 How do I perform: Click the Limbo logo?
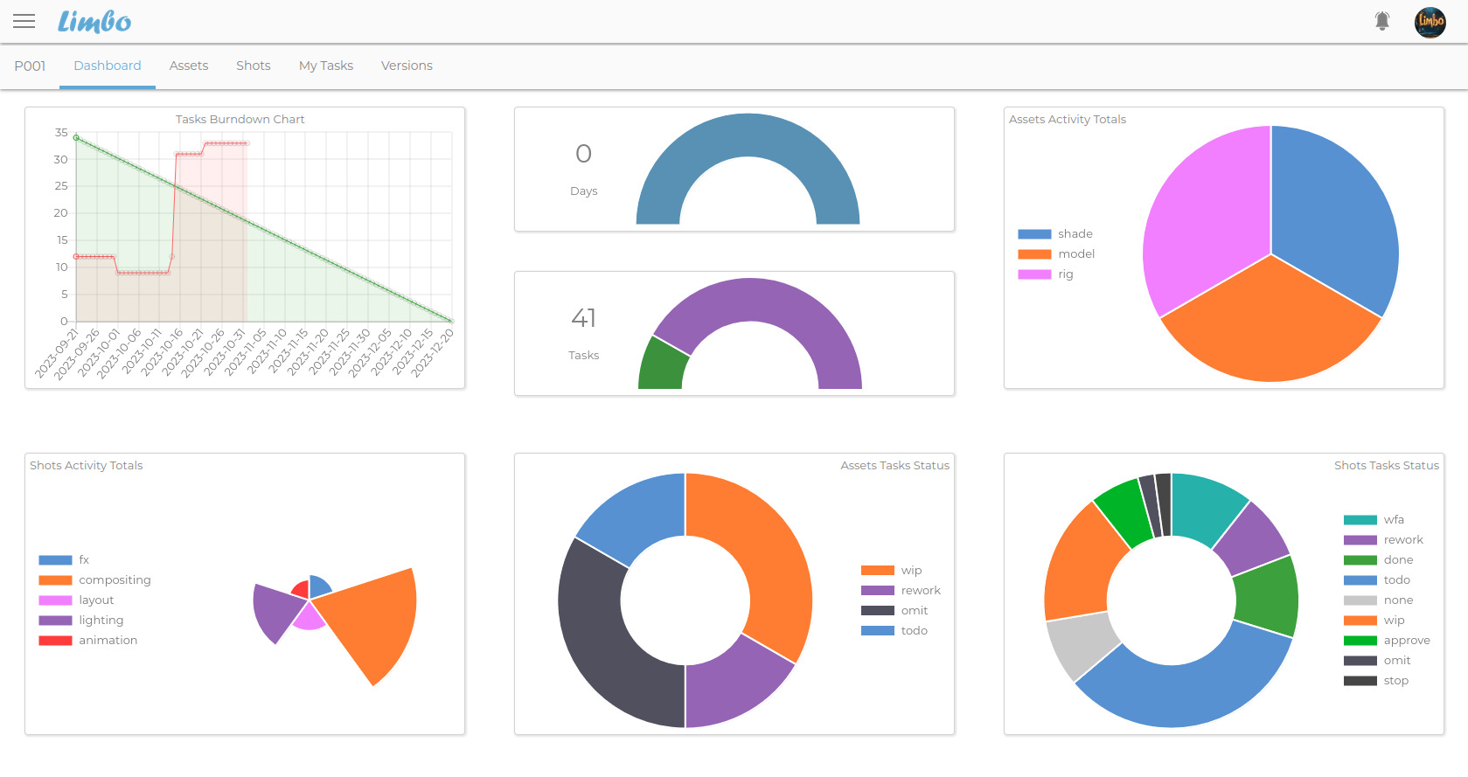tap(94, 22)
